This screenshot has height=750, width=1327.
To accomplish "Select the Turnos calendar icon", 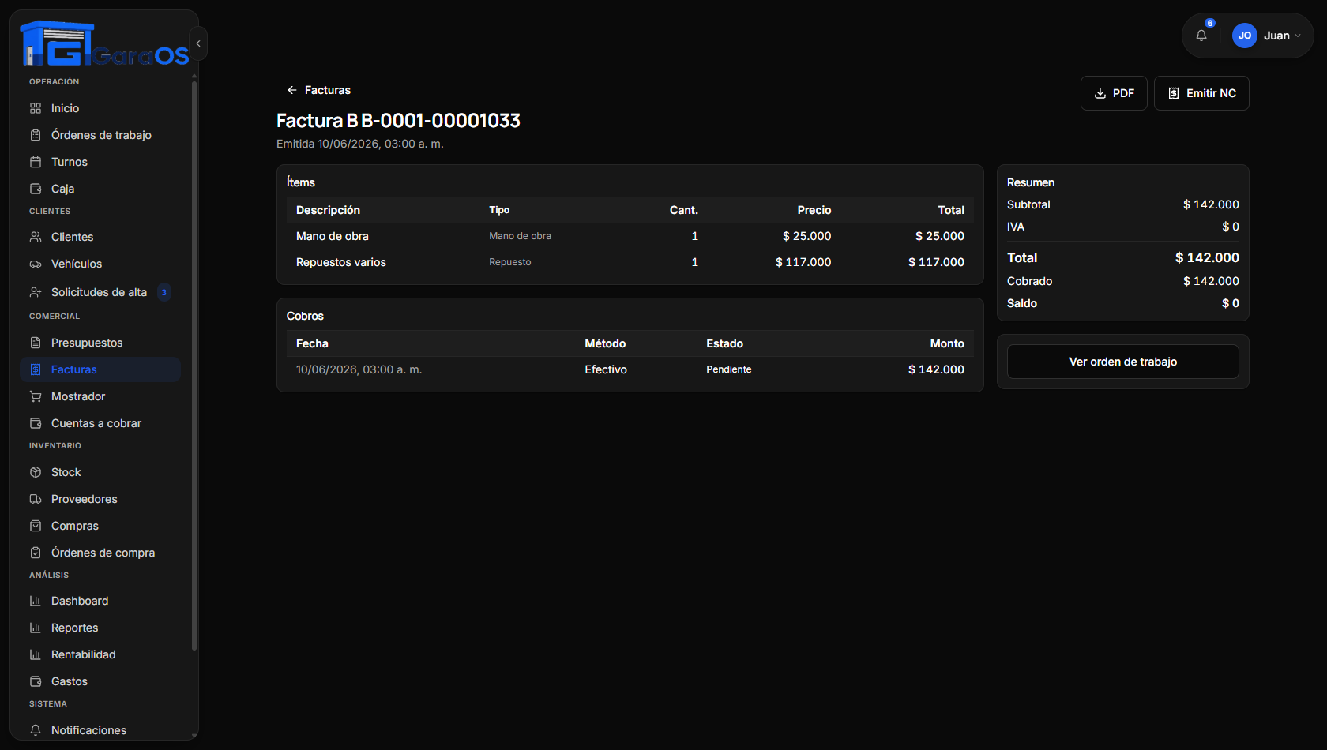I will (36, 162).
